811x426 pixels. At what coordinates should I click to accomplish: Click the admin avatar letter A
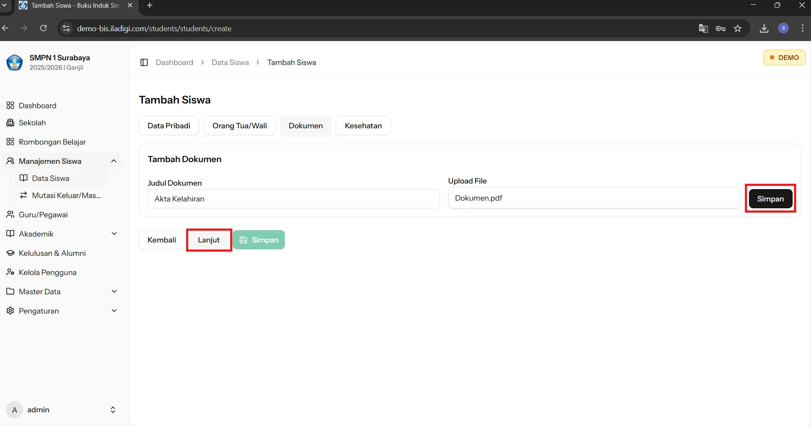pos(15,410)
